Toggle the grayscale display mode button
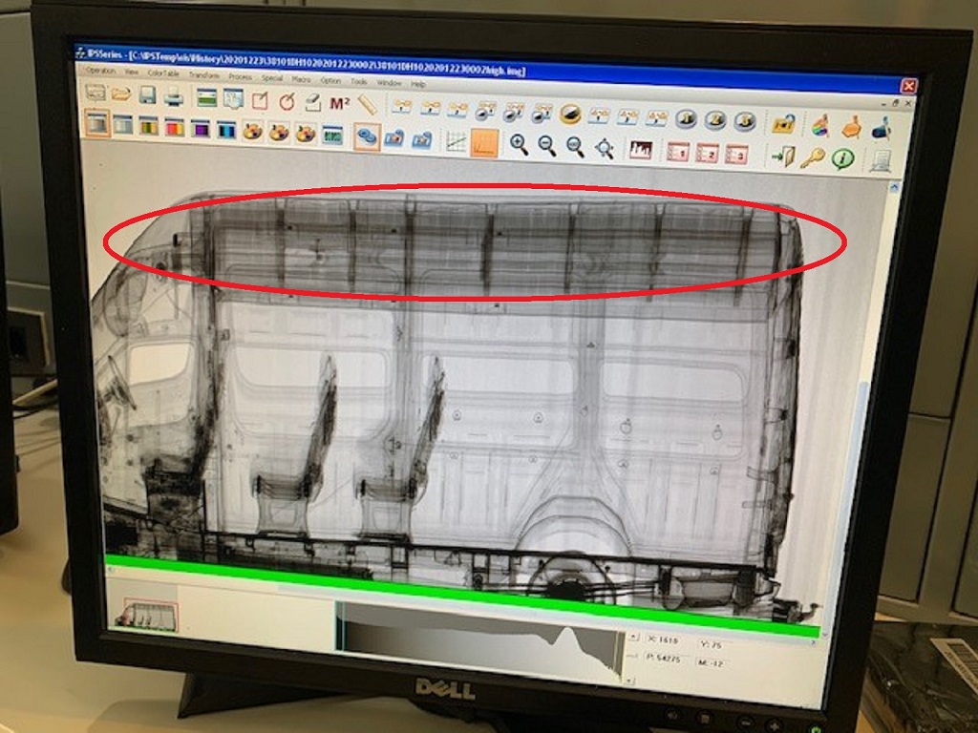The image size is (978, 733). tap(96, 123)
